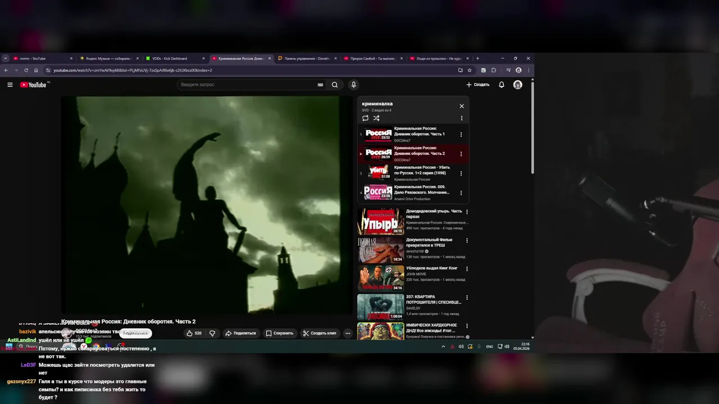Open ИМБИЧЕСКИ ХАРДКОРНОЕ ДНД video title
Viewport: 719px width, 404px height.
click(431, 328)
